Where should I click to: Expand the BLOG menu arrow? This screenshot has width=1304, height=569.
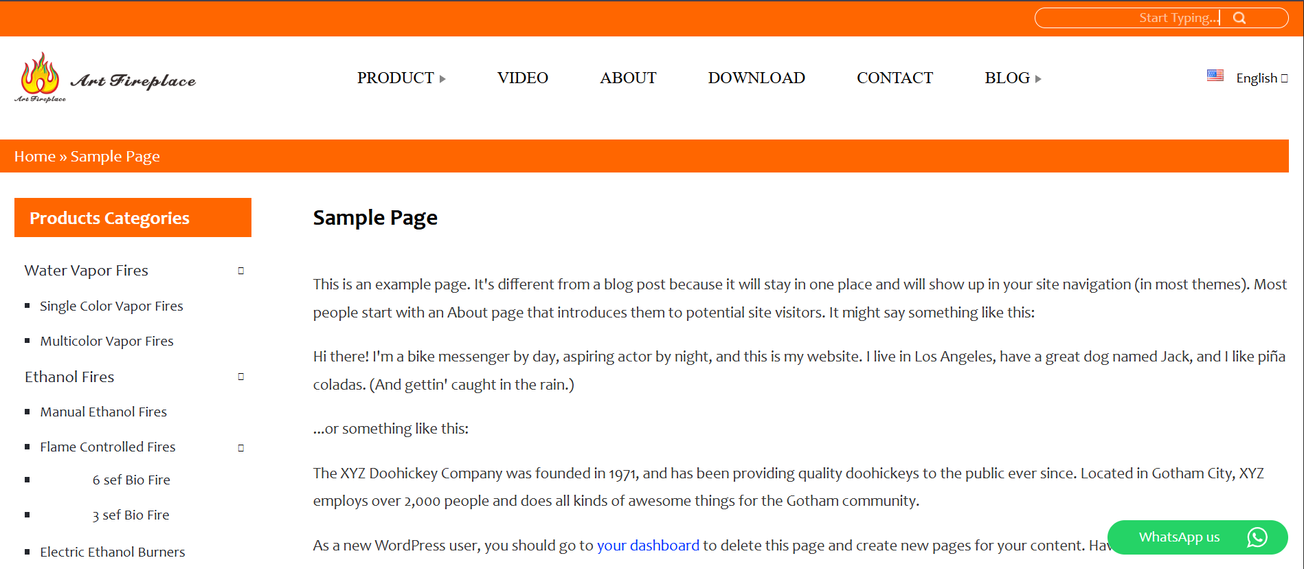[x=1038, y=79]
